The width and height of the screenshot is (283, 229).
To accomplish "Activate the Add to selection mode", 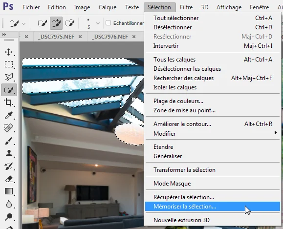I will click(x=56, y=23).
